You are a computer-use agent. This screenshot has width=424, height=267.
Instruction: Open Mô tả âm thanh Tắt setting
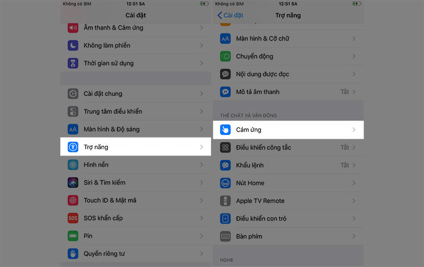click(x=345, y=92)
